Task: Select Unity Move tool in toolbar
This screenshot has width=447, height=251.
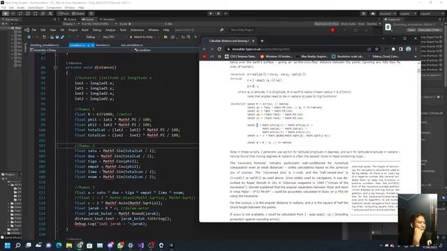Action: pyautogui.click(x=13, y=13)
